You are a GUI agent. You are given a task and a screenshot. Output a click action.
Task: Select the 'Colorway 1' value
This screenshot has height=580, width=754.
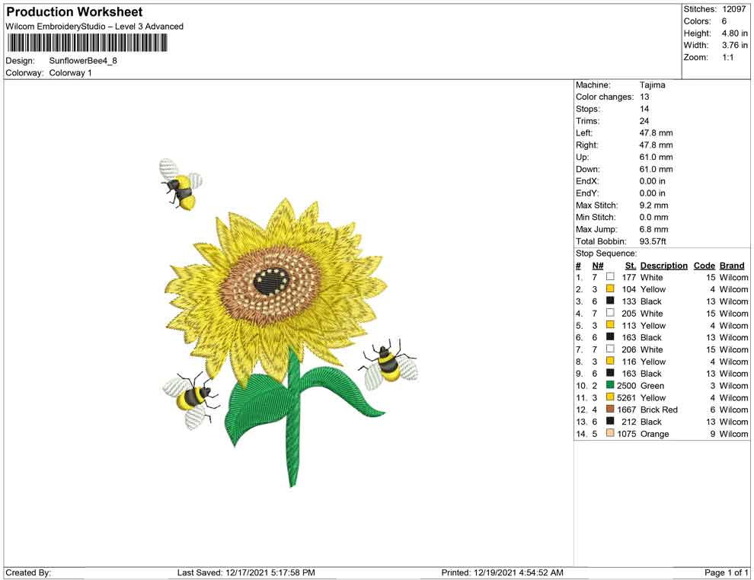[x=70, y=73]
